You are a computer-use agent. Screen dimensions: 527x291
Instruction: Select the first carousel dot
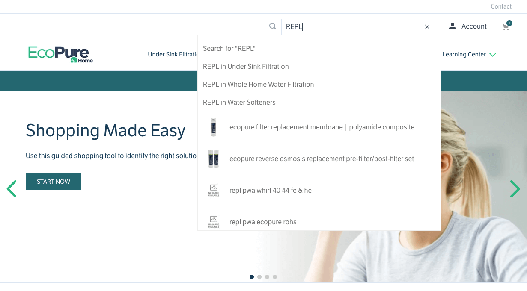coord(252,277)
